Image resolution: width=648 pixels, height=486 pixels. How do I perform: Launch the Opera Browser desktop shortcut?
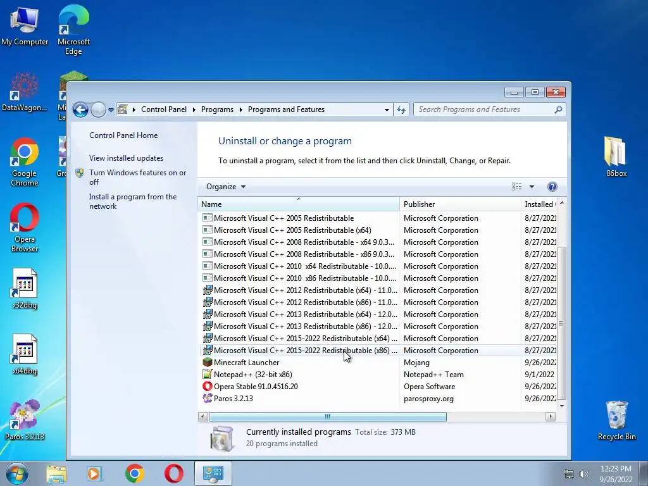point(25,228)
